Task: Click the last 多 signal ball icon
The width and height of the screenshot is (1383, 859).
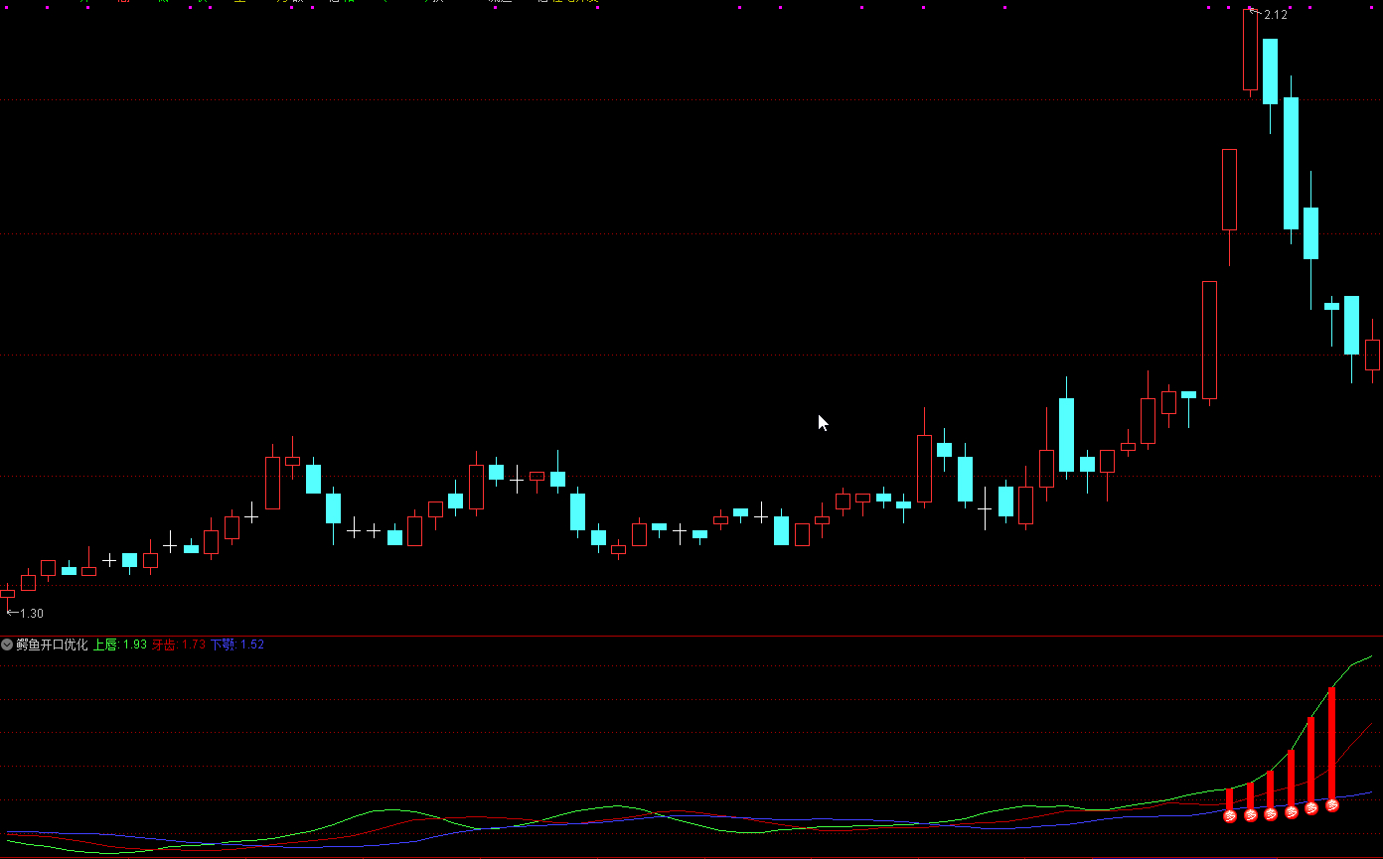Action: point(1332,805)
